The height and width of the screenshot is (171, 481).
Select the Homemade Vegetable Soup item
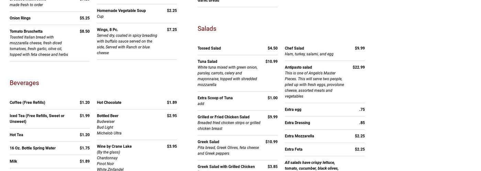point(121,11)
